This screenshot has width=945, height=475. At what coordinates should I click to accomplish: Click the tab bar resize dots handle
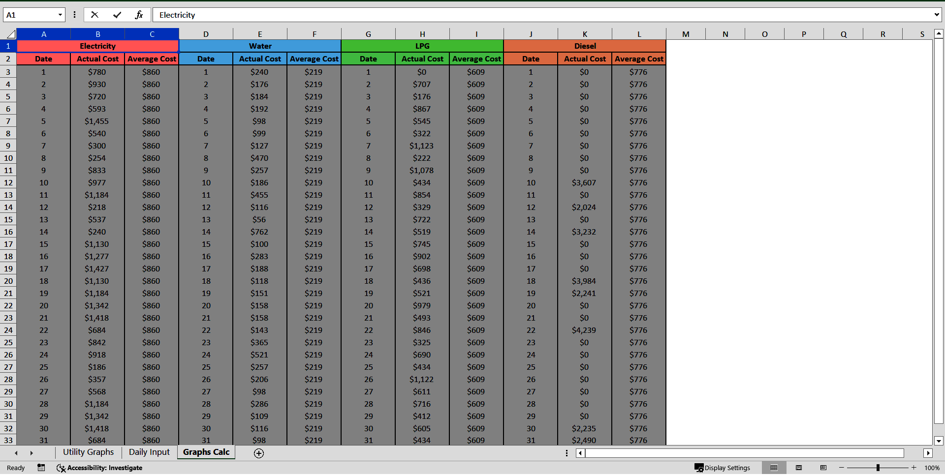click(567, 453)
